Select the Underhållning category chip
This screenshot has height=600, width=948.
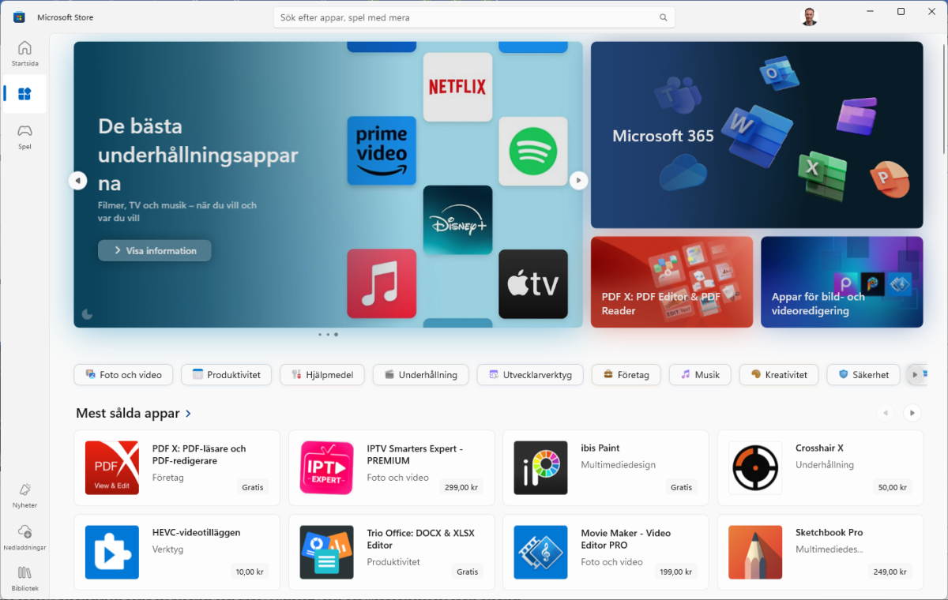coord(420,374)
